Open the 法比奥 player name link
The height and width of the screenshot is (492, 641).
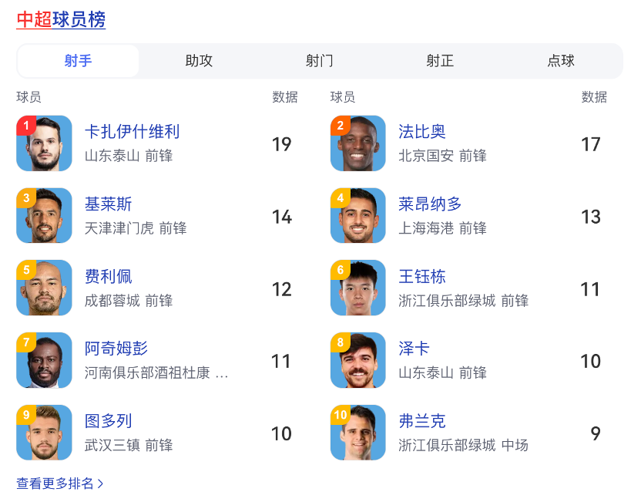click(x=422, y=132)
